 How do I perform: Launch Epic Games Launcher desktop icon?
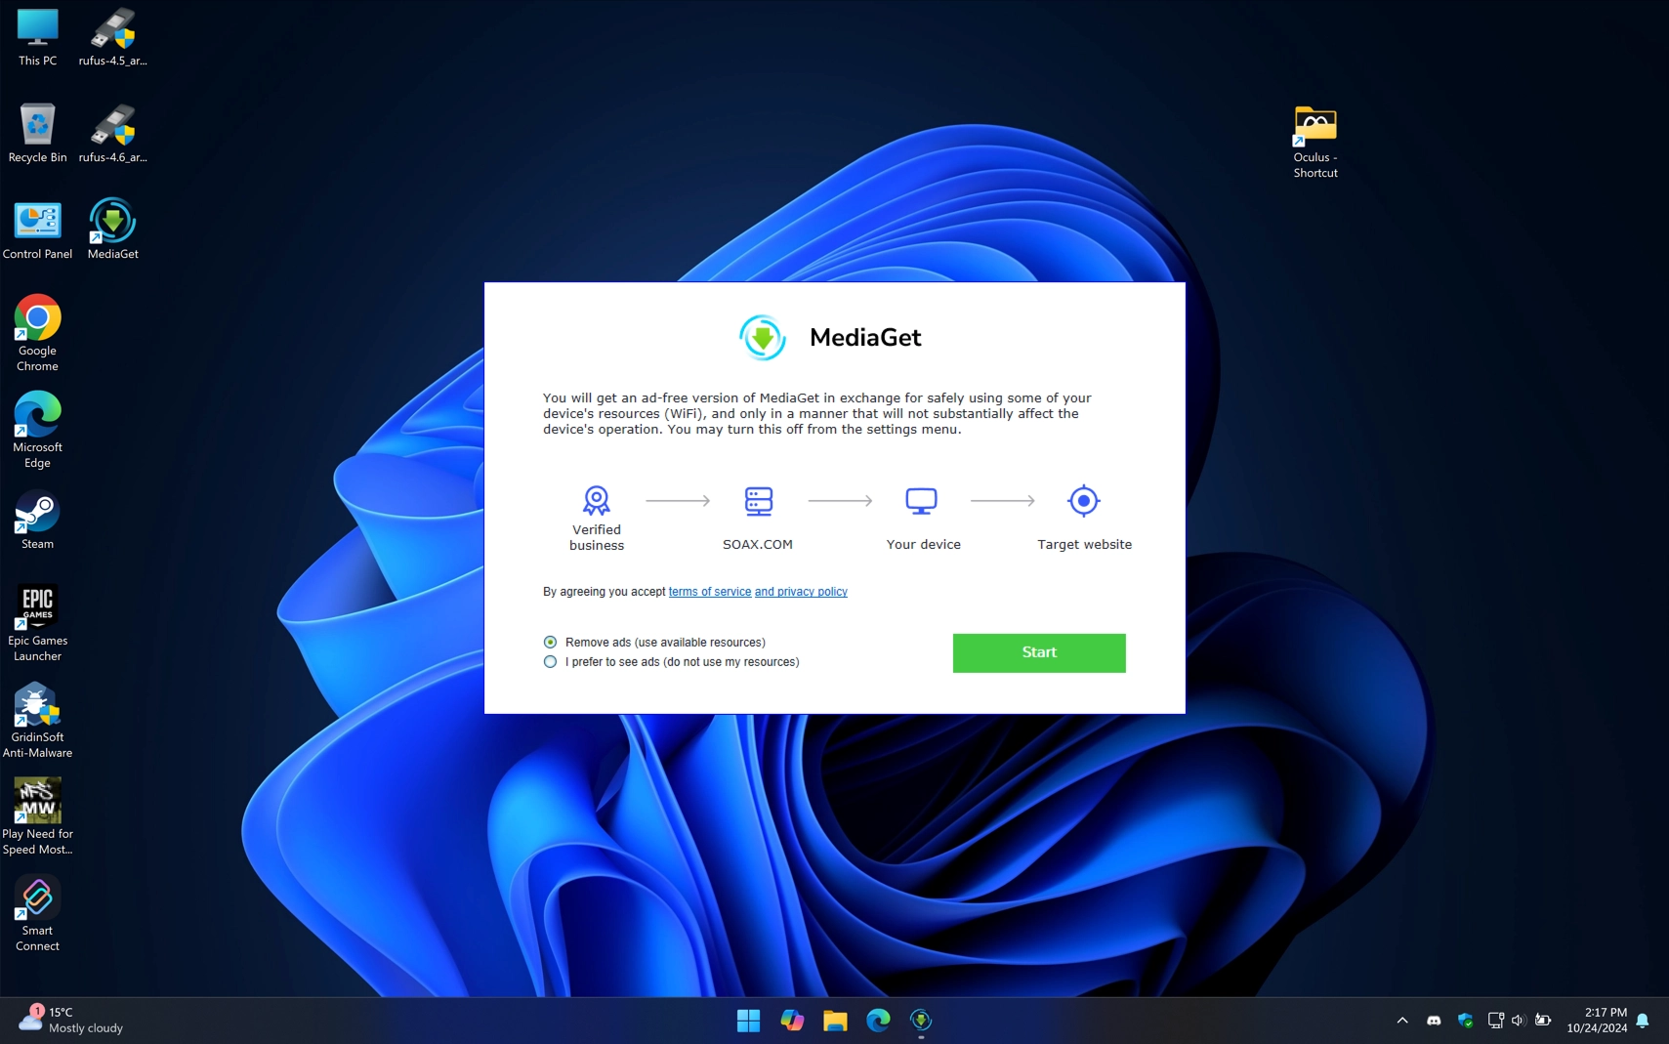[x=37, y=604]
